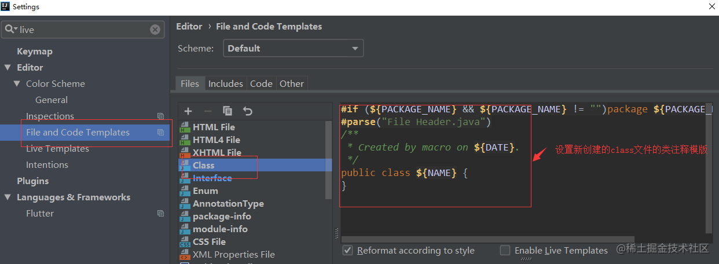Click the HTML File template icon
The height and width of the screenshot is (264, 719).
pyautogui.click(x=185, y=127)
